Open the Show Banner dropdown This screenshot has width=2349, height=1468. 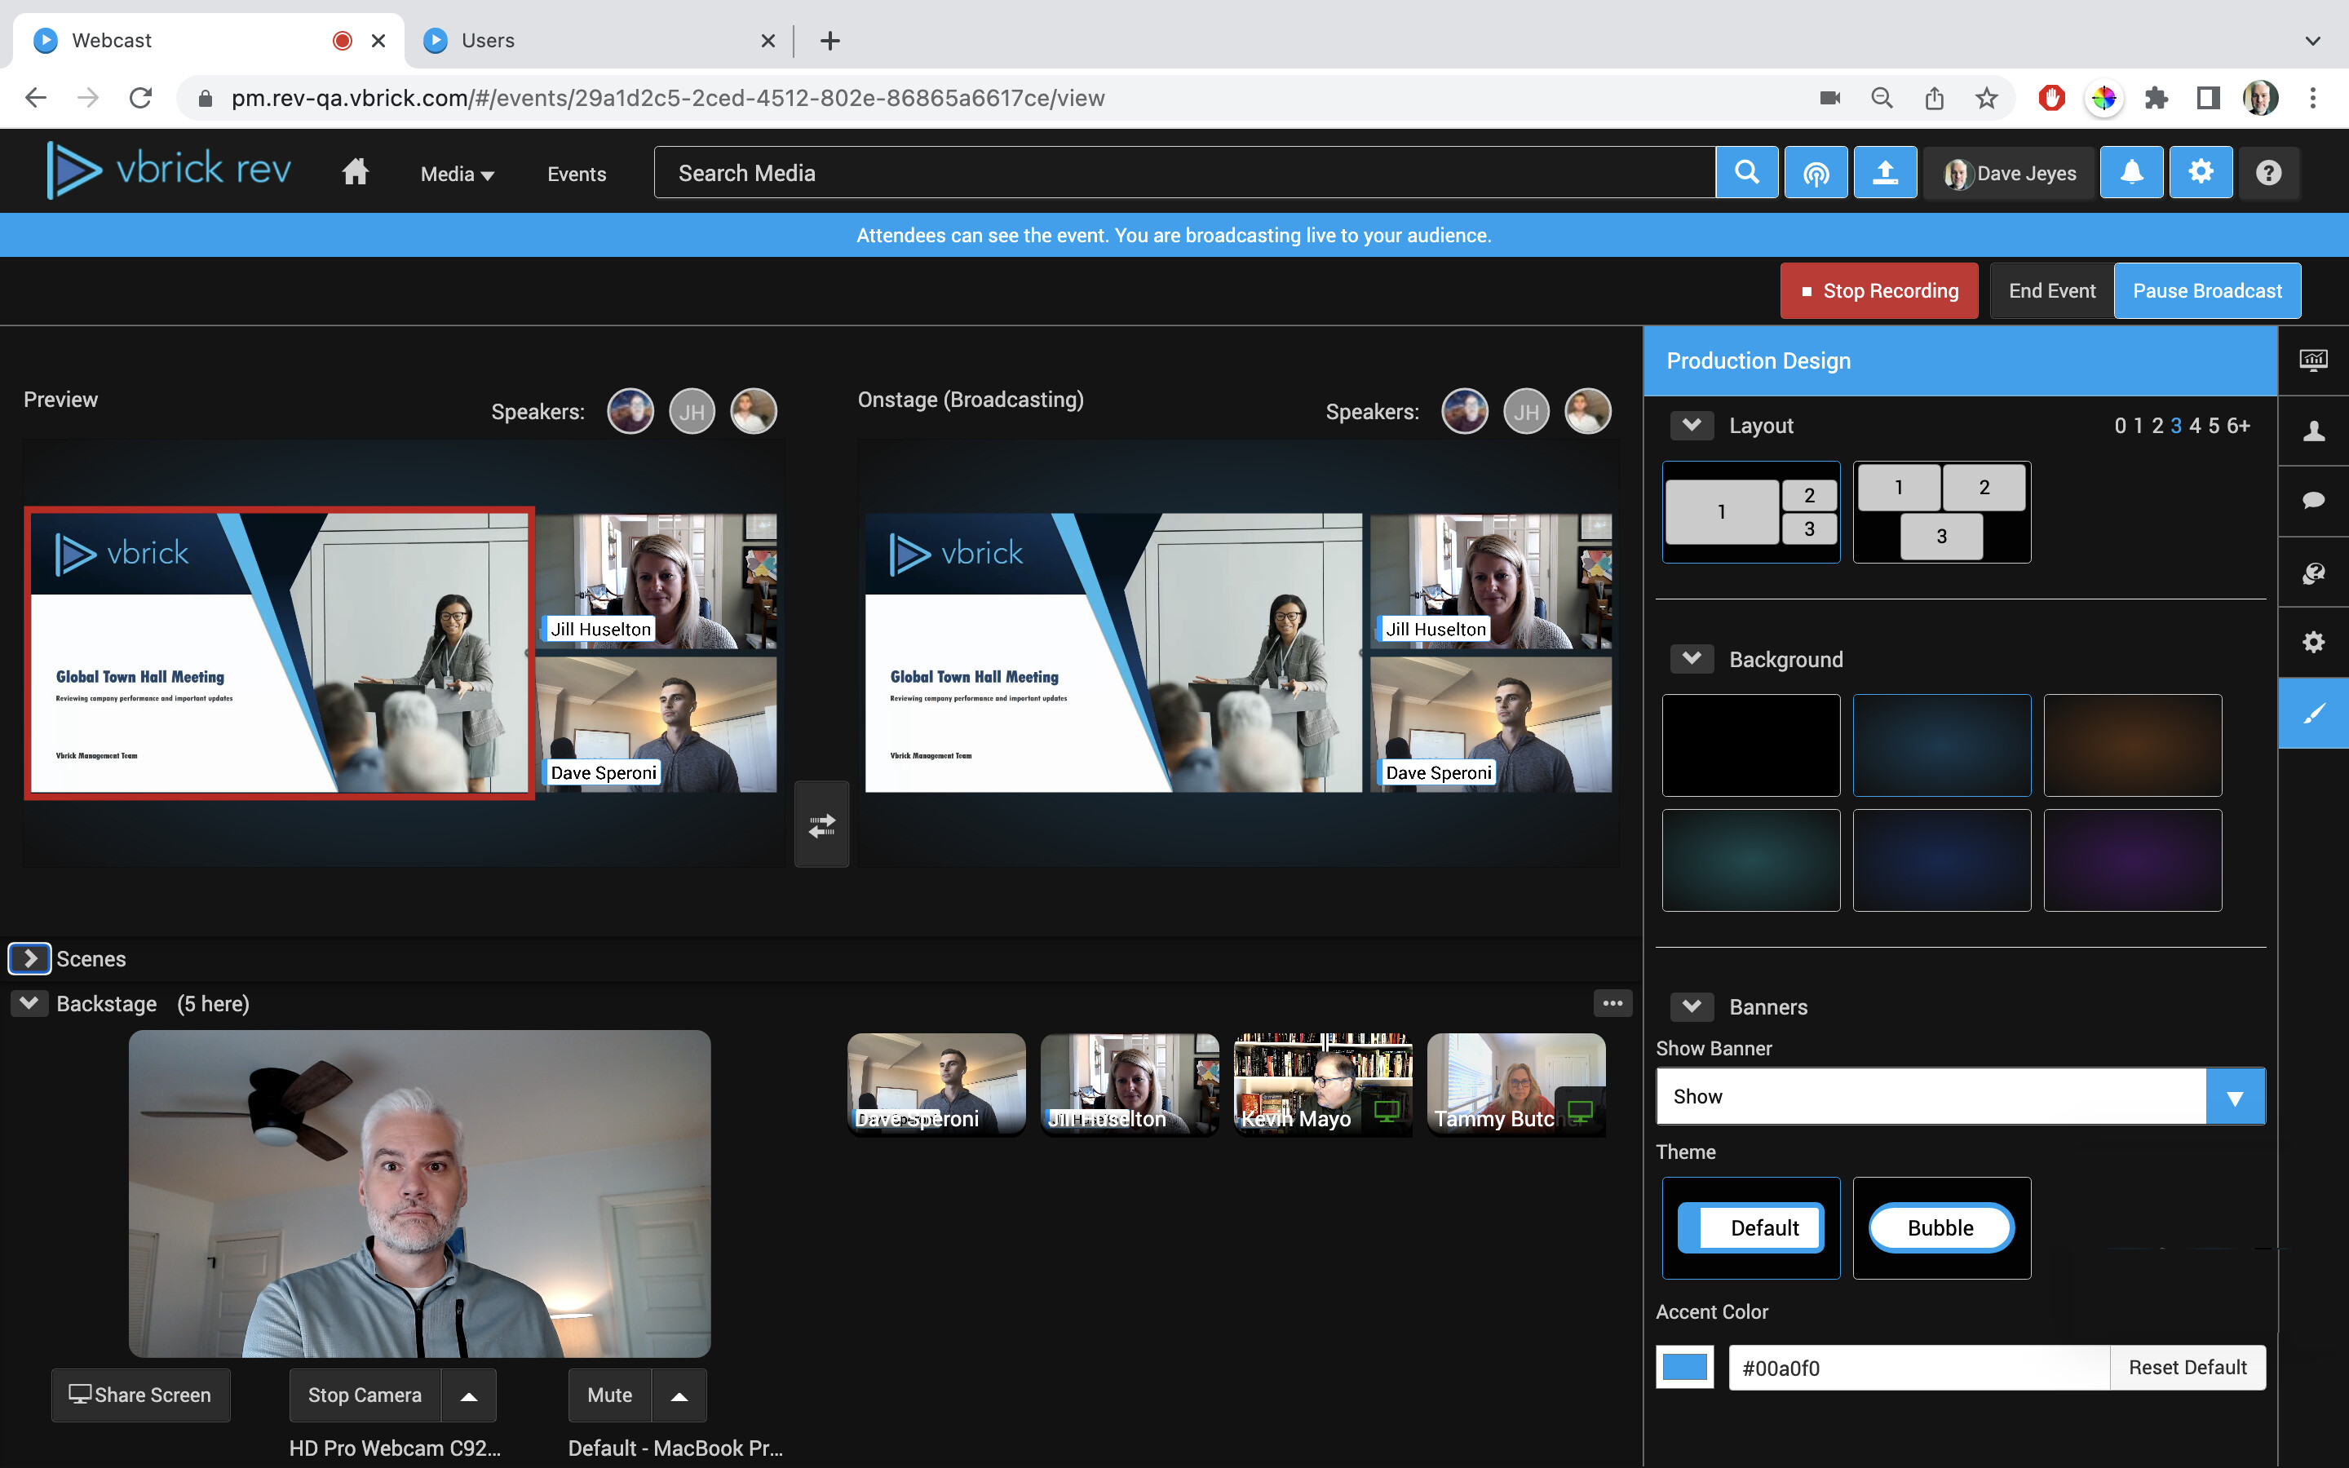point(1960,1096)
